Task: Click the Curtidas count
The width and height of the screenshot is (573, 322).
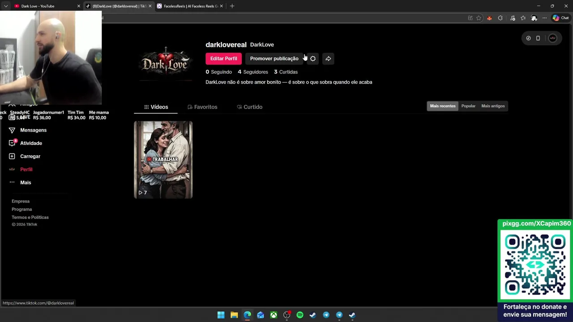Action: 286,72
